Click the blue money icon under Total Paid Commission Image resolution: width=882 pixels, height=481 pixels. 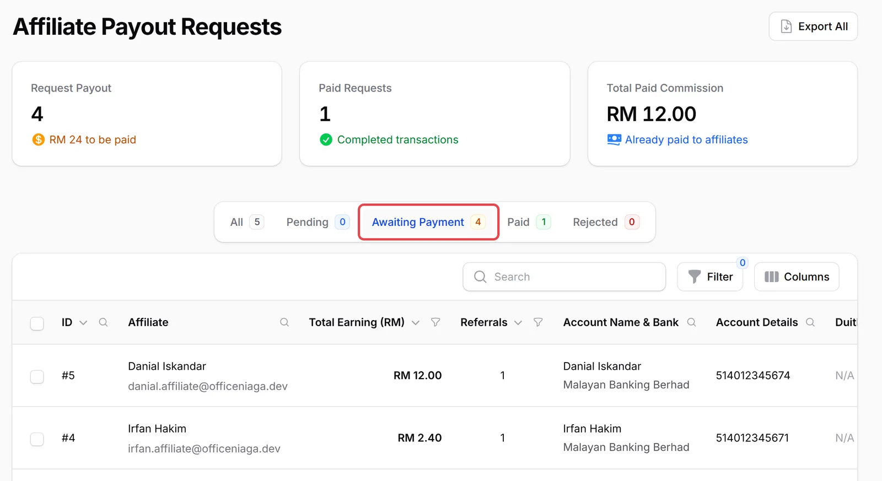point(614,140)
